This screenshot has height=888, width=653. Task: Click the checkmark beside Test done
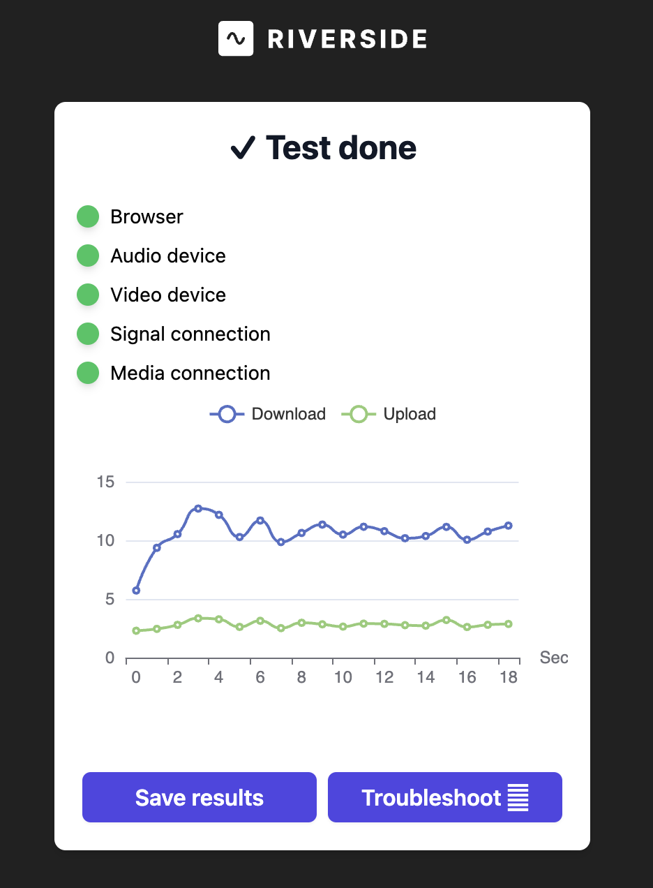(243, 148)
